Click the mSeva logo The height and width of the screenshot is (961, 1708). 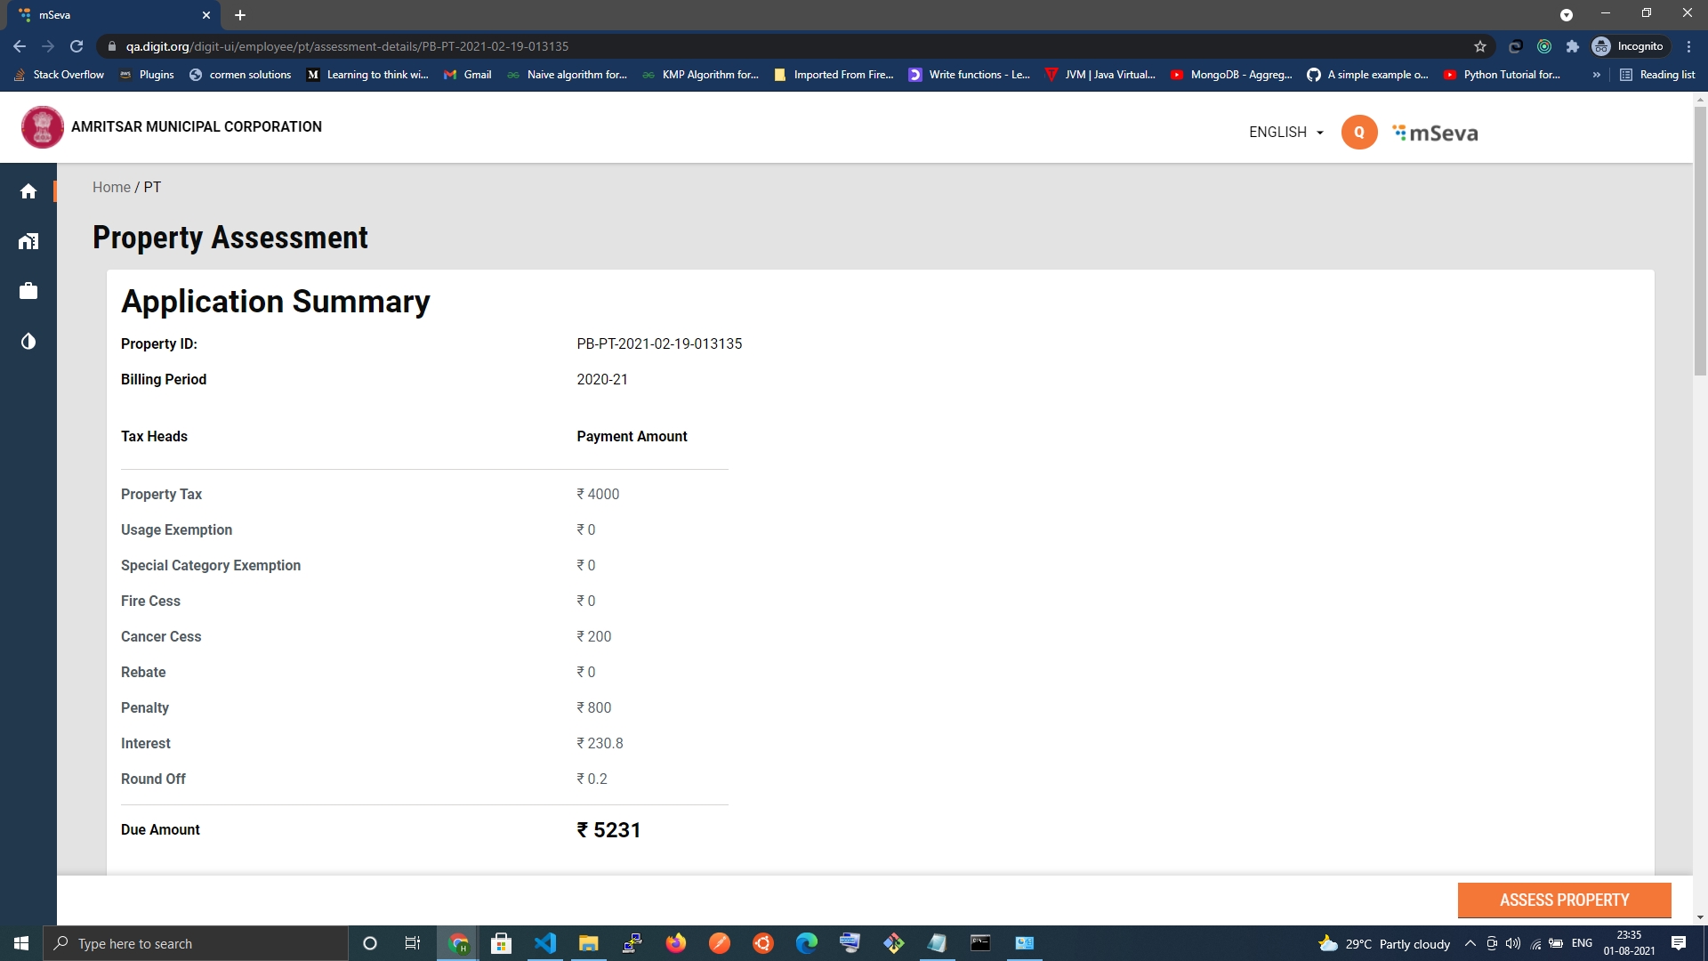tap(1435, 133)
